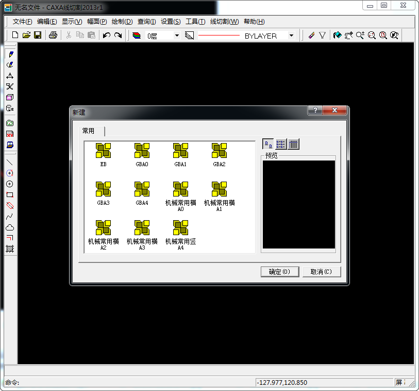Open the BYLAYER line type dropdown
Screen dimensions: 419x391
(292, 35)
